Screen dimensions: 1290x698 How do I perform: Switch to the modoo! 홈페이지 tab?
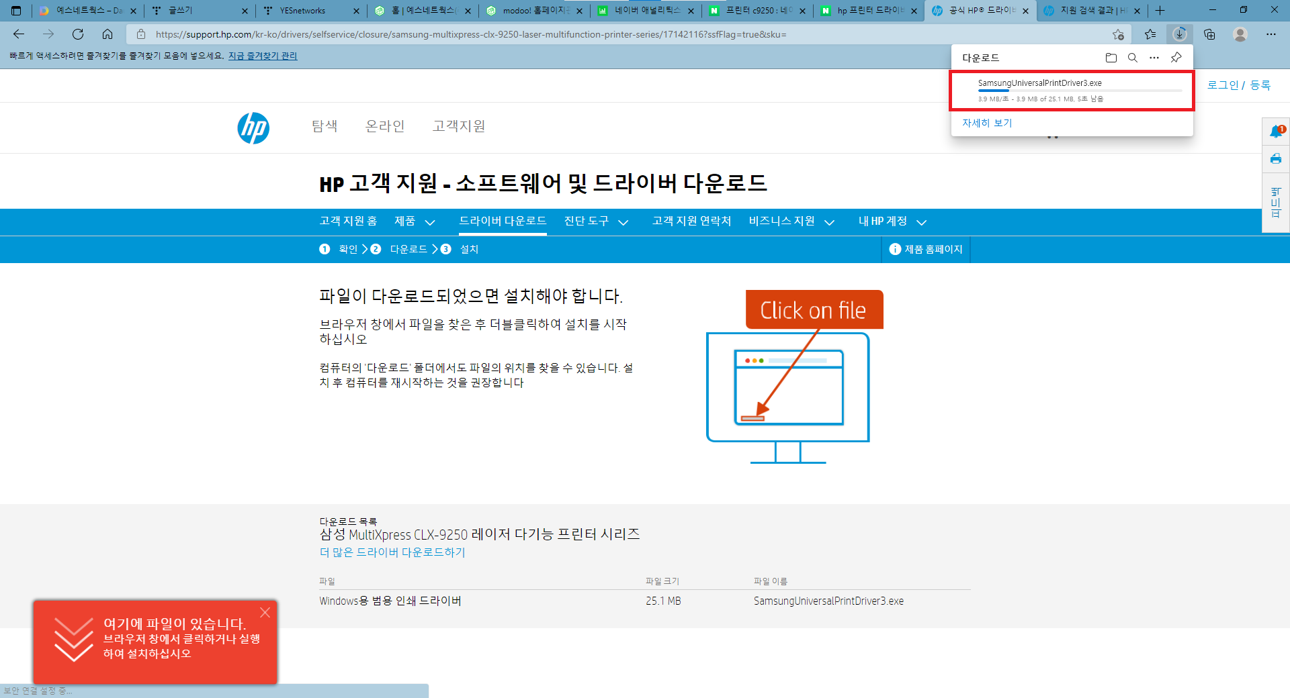pos(534,11)
